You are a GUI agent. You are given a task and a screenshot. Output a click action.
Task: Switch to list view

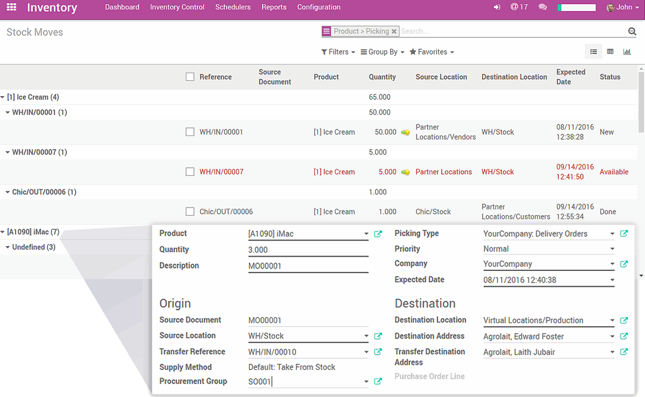[593, 52]
